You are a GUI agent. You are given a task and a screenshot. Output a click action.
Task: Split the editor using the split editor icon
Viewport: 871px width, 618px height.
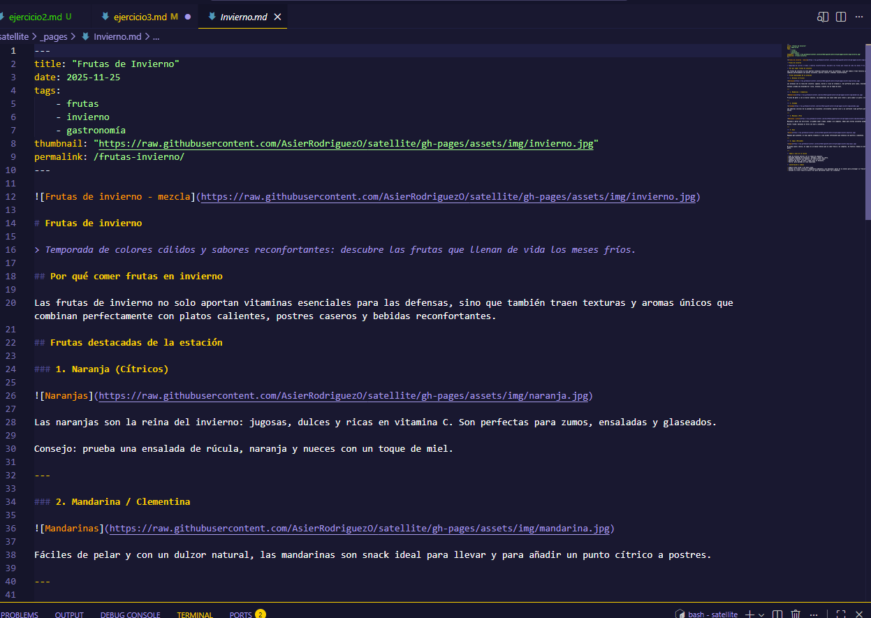click(x=841, y=16)
